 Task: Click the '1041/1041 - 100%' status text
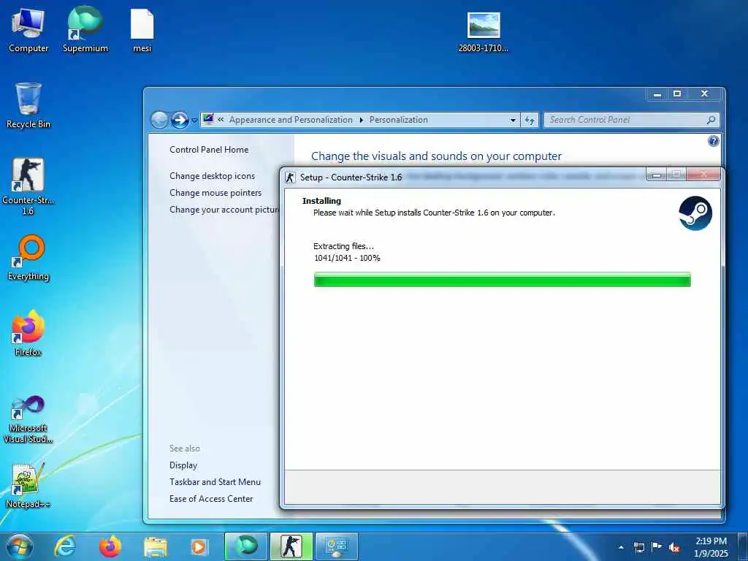(x=347, y=258)
